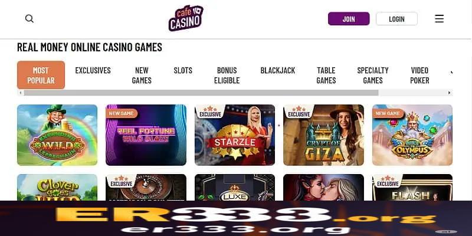Click the horizontal category scrollbar thumb
Image resolution: width=472 pixels, height=236 pixels.
(201, 93)
